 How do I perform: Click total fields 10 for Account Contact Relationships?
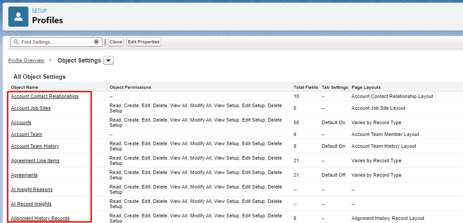click(x=296, y=96)
